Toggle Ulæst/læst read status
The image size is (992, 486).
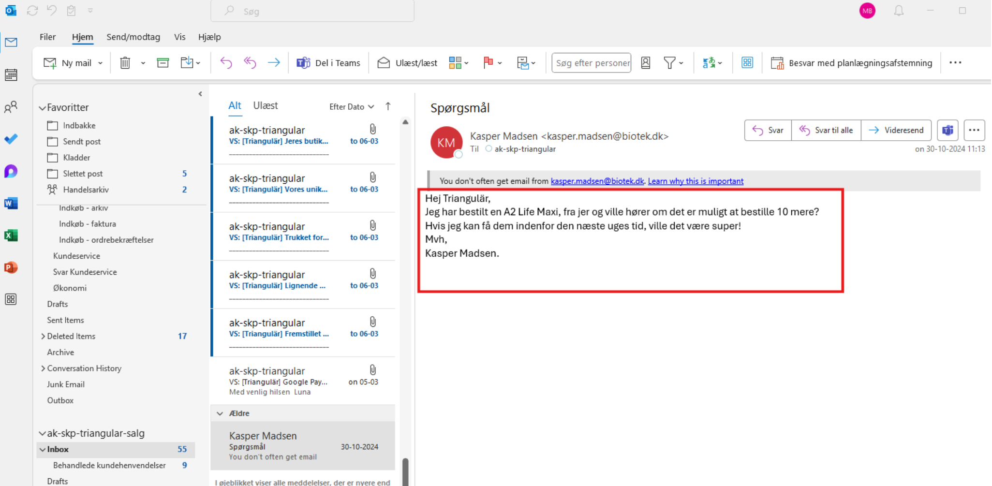(x=407, y=63)
